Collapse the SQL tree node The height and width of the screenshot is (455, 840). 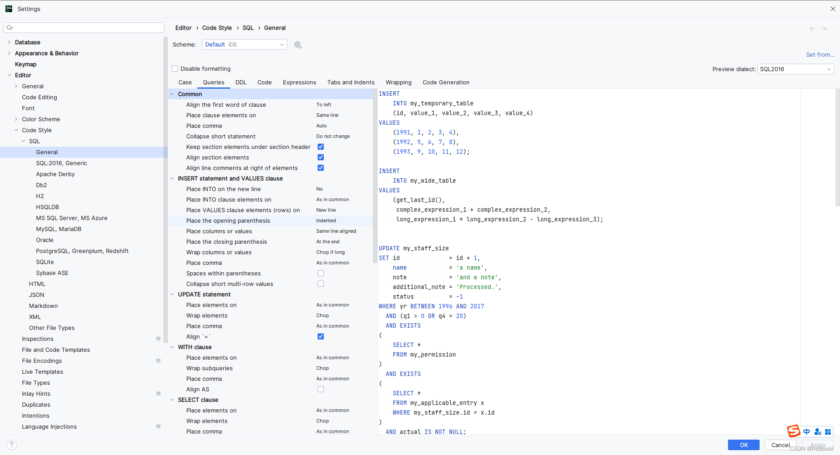(23, 141)
